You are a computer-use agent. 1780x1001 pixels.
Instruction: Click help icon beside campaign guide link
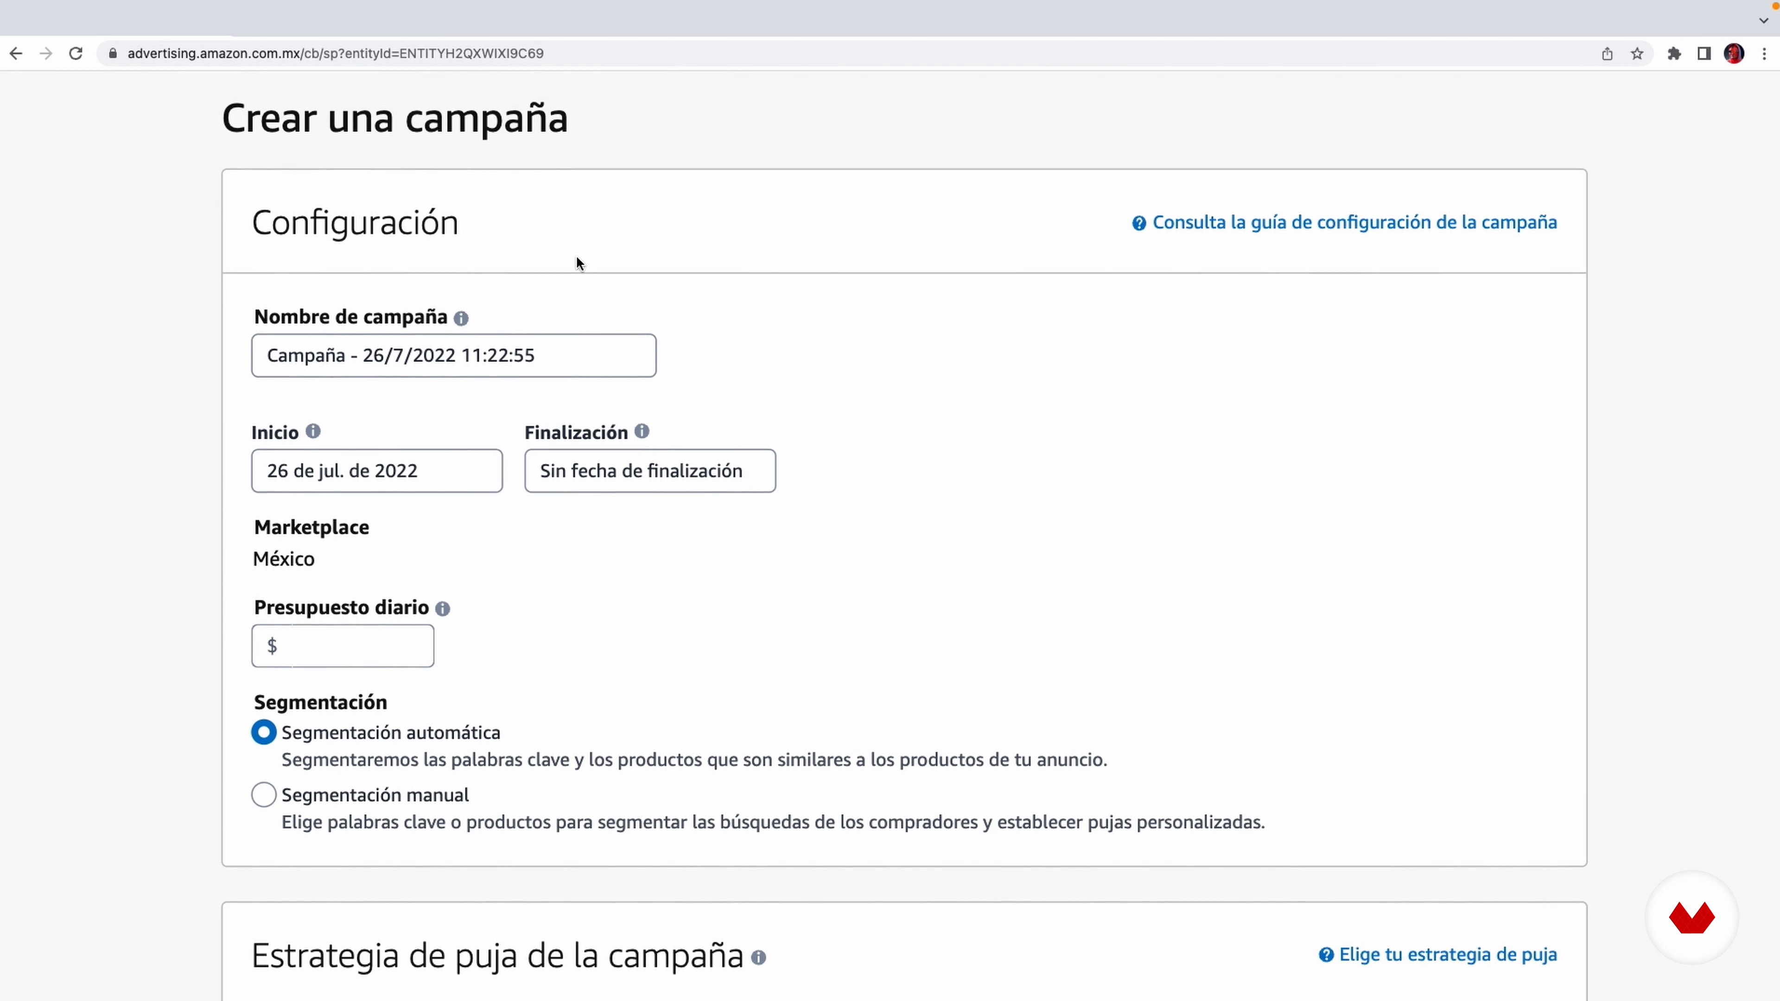1139,223
